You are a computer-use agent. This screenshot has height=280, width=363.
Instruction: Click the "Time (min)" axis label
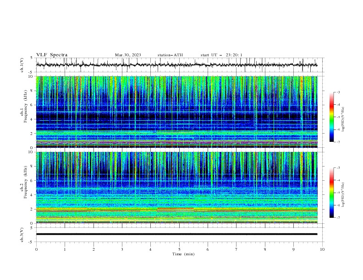(183, 254)
